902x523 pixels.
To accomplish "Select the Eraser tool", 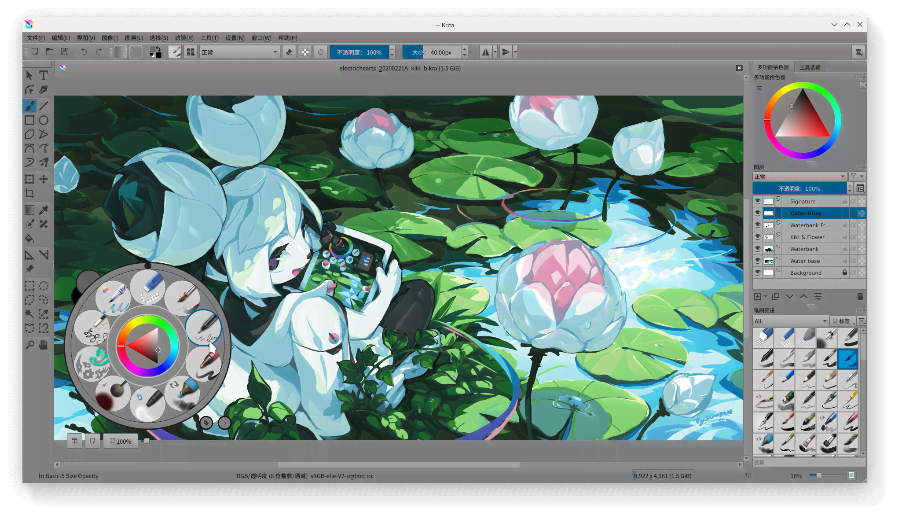I will pyautogui.click(x=289, y=52).
